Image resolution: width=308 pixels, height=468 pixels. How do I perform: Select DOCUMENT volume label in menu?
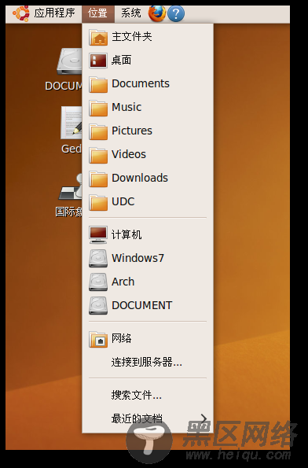pyautogui.click(x=142, y=305)
